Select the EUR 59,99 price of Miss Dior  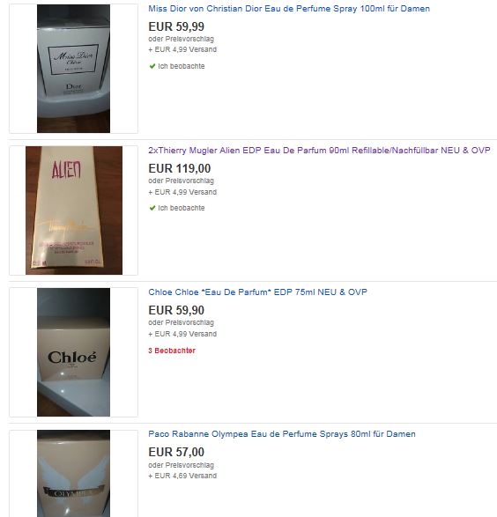[x=176, y=26]
